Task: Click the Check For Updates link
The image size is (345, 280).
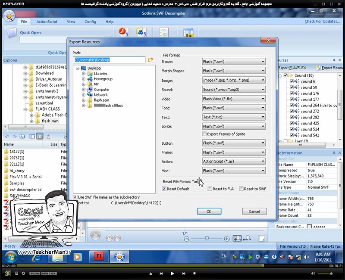Action: point(322,21)
